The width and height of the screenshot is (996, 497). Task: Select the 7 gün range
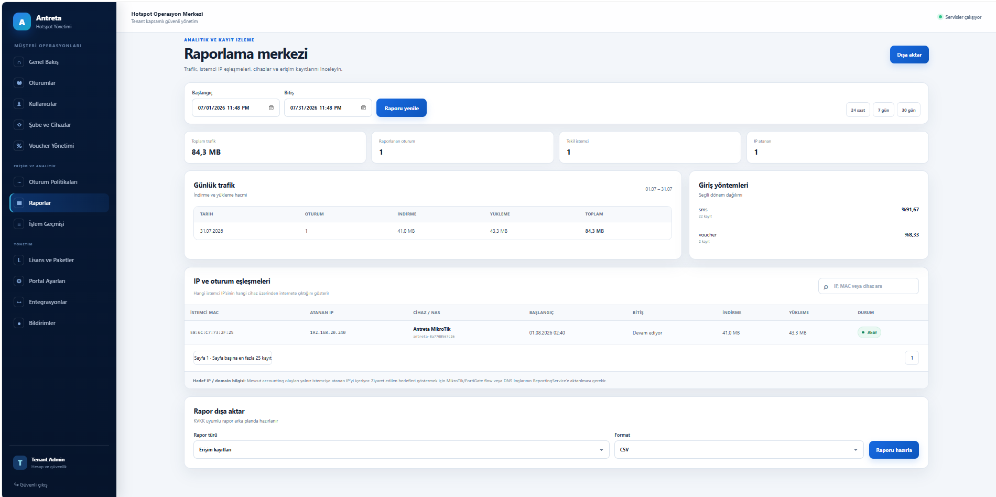click(884, 110)
